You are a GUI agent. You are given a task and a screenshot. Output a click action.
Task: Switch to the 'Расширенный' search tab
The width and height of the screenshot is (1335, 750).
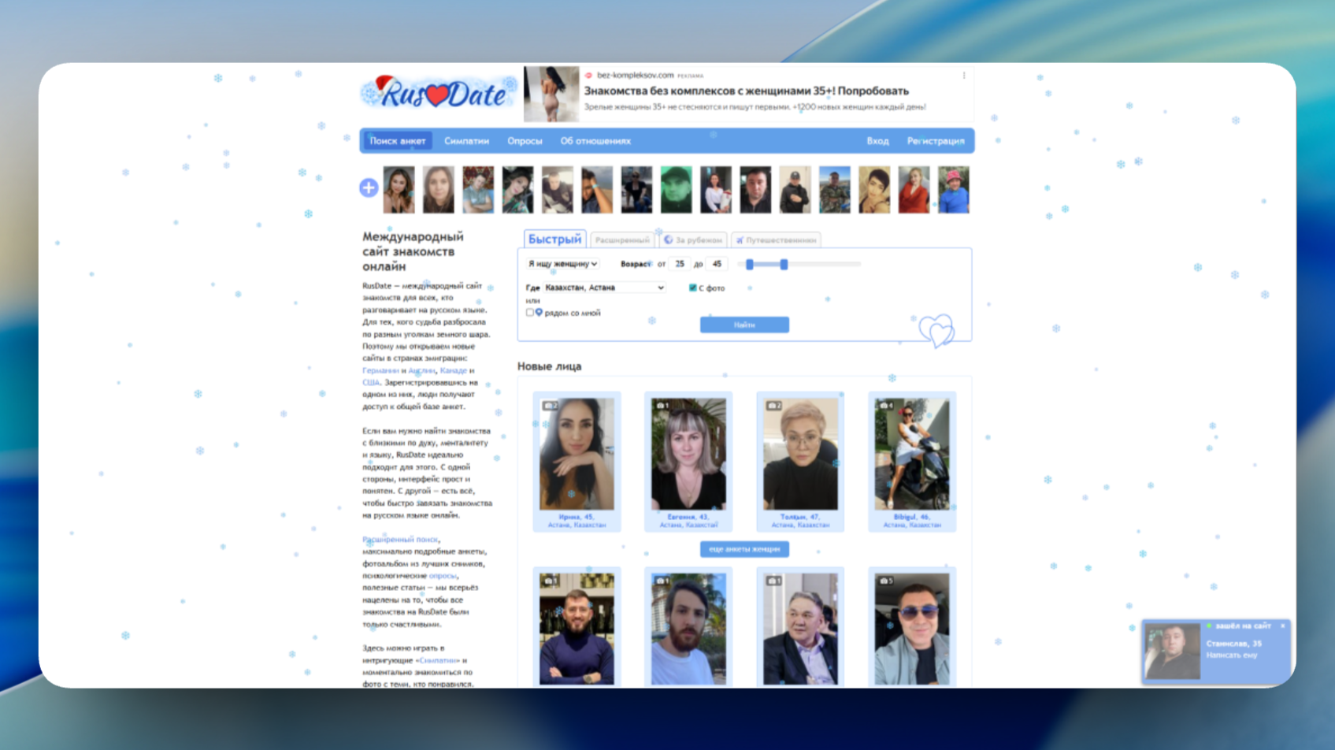[x=622, y=240]
